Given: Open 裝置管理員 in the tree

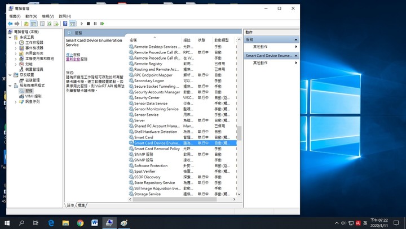Looking at the screenshot, I should point(34,69).
